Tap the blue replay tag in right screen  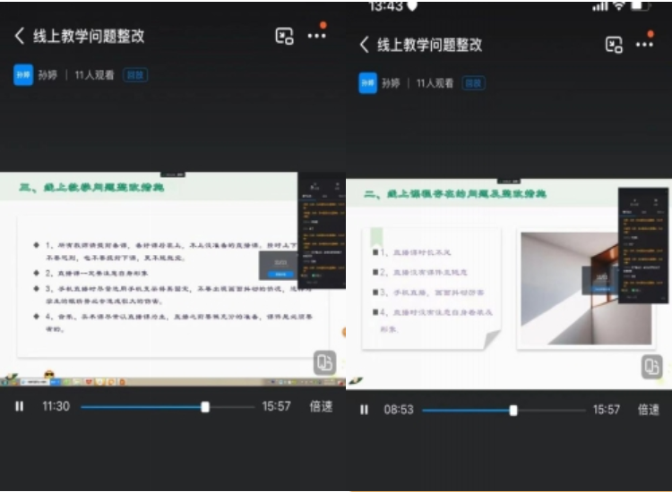point(473,83)
